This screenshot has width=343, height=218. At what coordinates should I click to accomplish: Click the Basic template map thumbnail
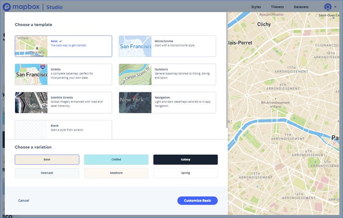click(31, 46)
